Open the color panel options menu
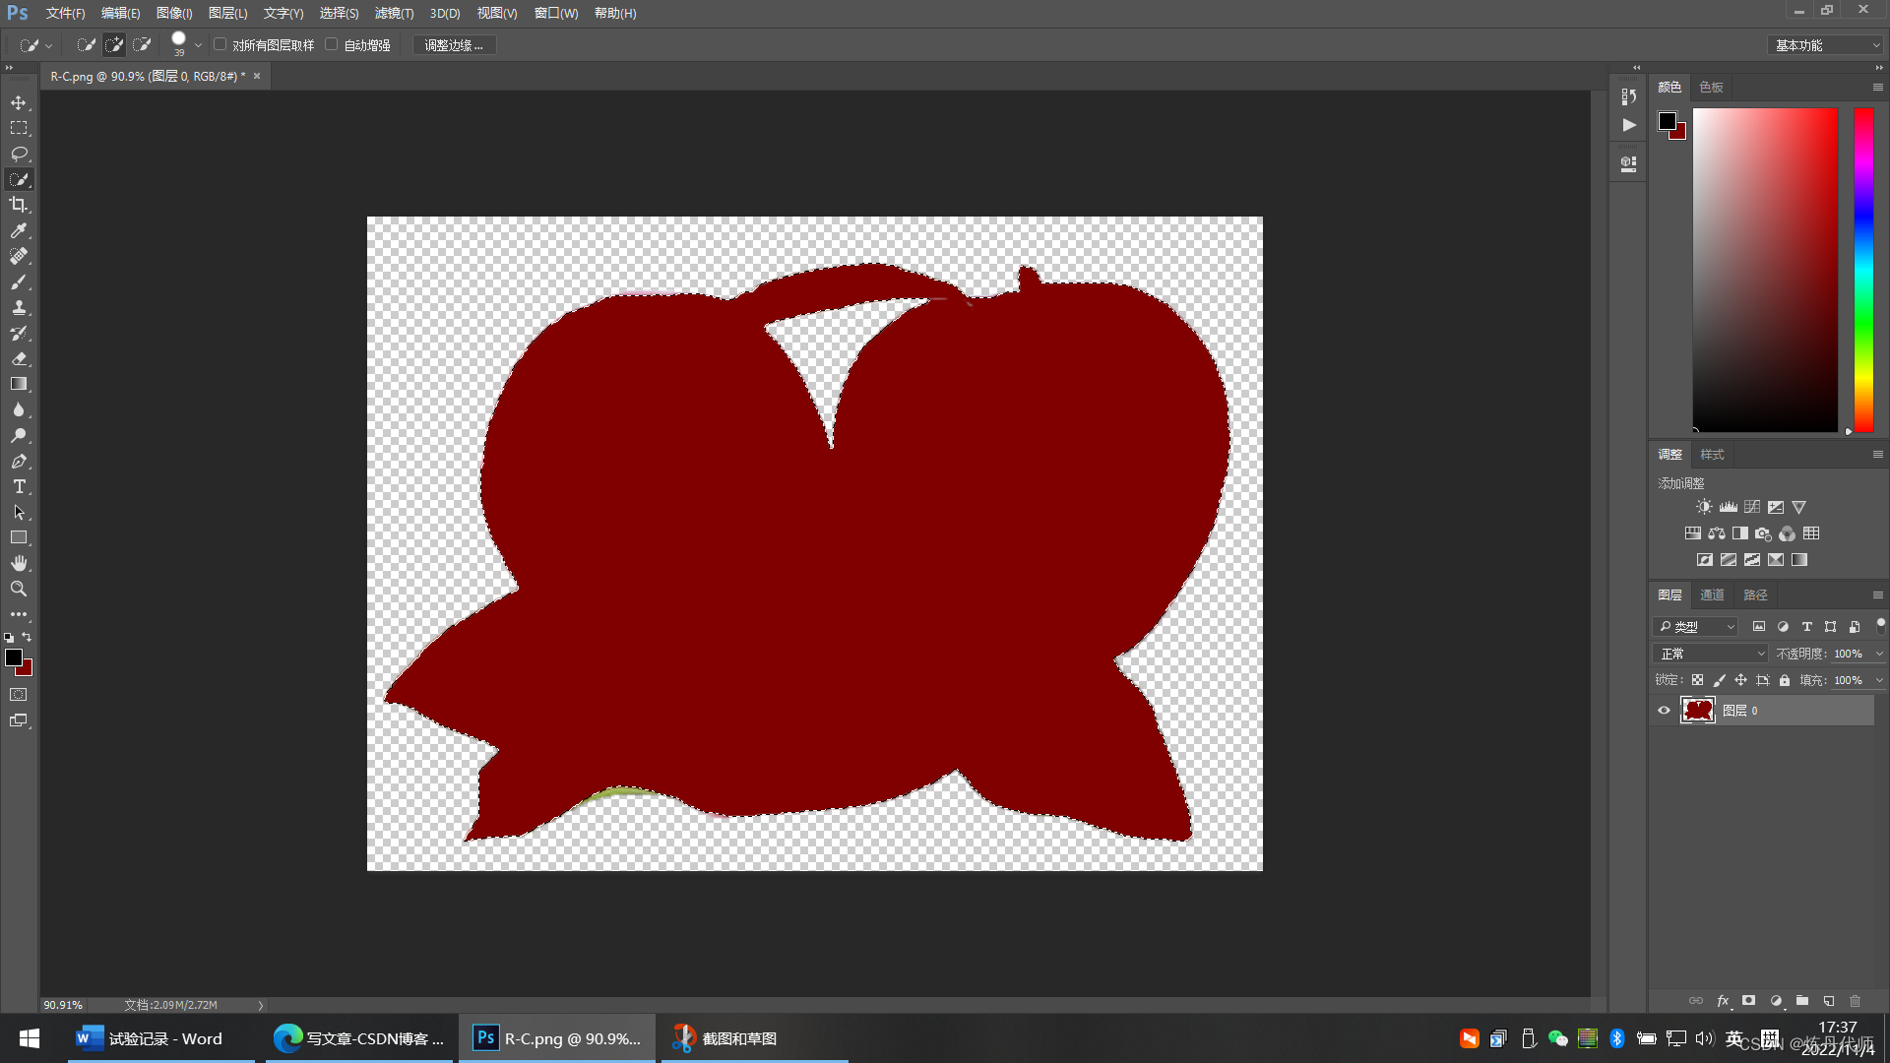Viewport: 1890px width, 1063px height. pos(1877,88)
